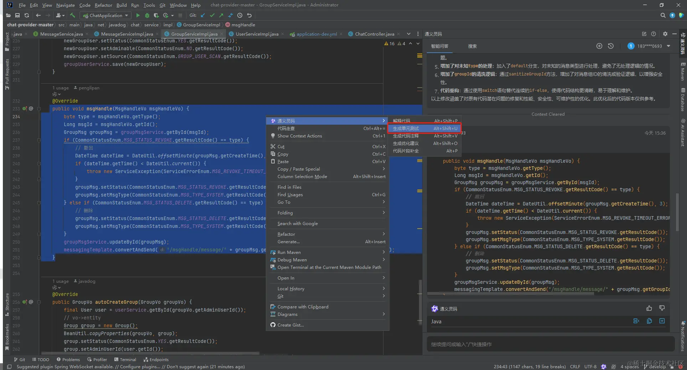This screenshot has width=687, height=370.
Task: Update project via Git blue arrow icon
Action: [x=203, y=15]
